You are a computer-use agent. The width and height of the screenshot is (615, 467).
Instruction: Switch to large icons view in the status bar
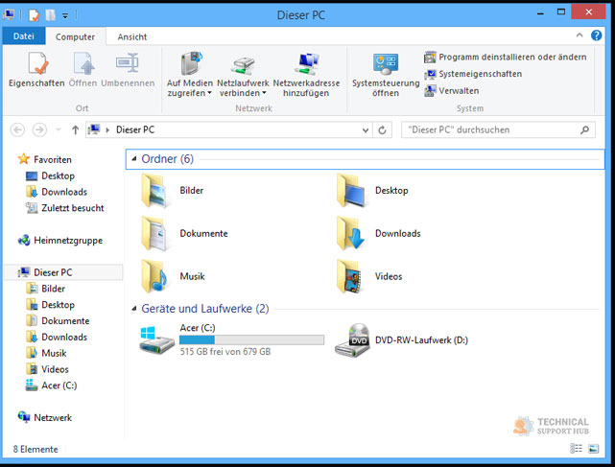click(594, 448)
